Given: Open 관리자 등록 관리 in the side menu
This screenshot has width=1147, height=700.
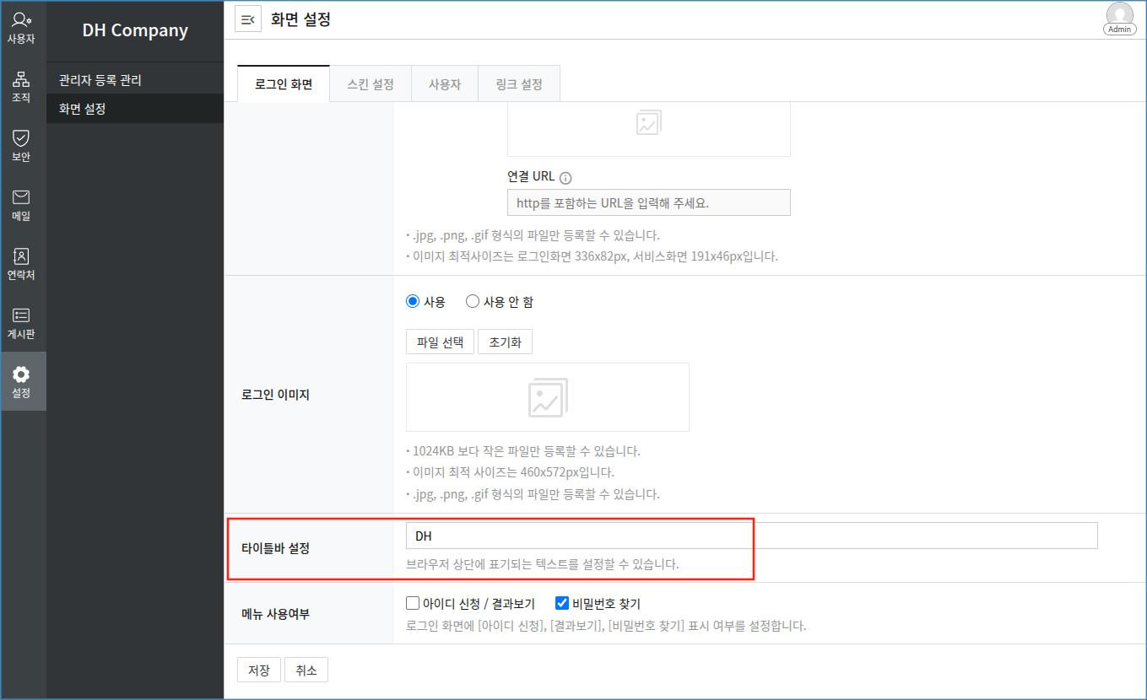Looking at the screenshot, I should coord(100,80).
